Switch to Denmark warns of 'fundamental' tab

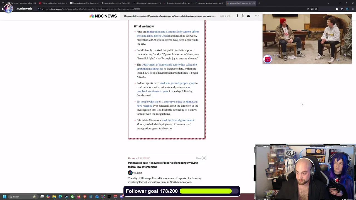click(x=84, y=3)
